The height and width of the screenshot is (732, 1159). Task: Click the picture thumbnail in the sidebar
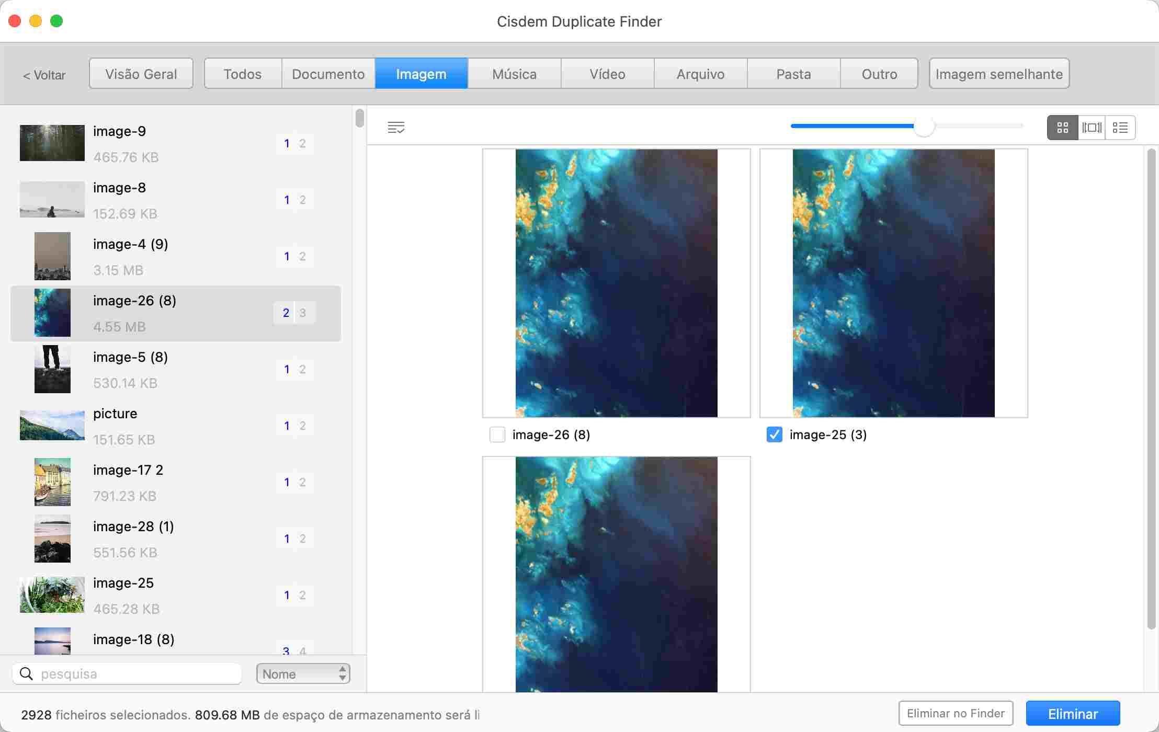point(52,425)
